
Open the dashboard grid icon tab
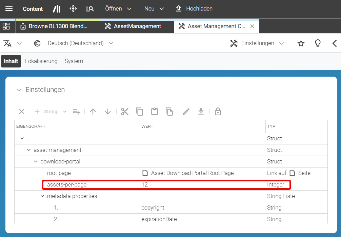click(6, 26)
